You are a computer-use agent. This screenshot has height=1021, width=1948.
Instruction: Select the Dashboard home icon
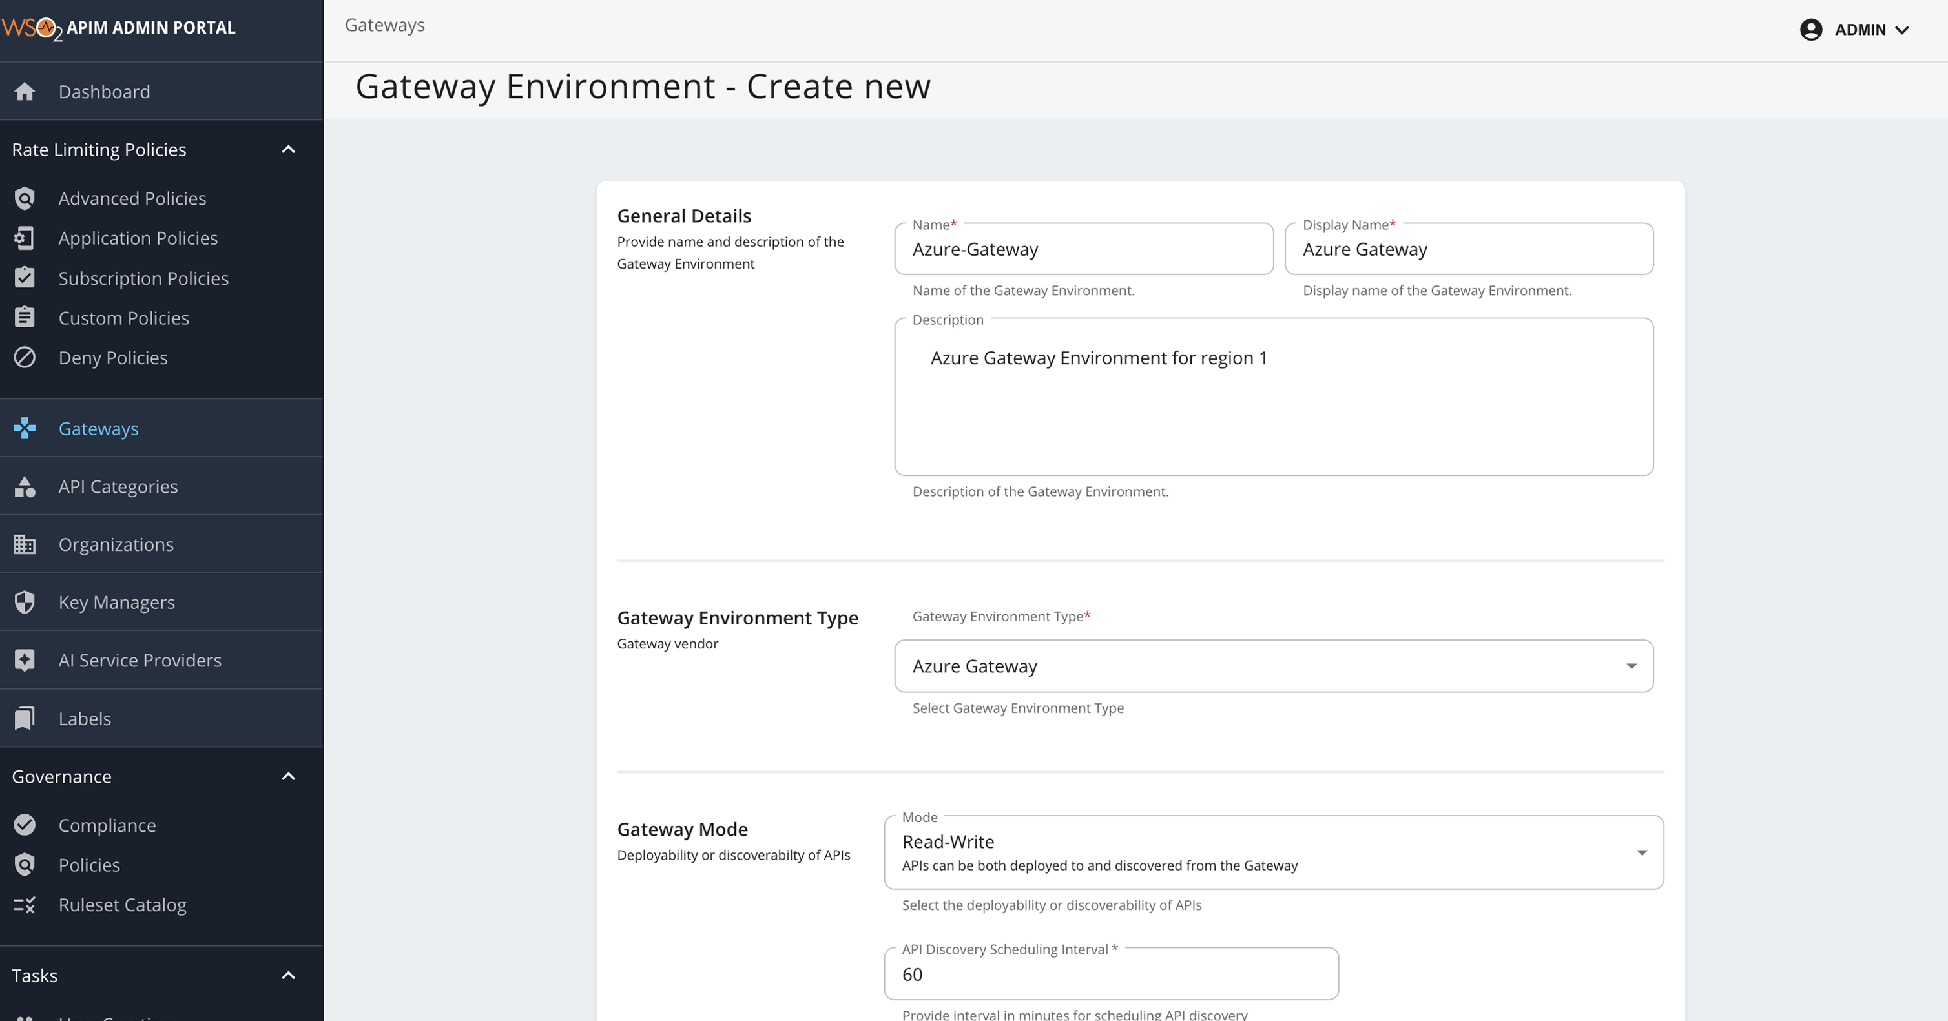point(25,91)
